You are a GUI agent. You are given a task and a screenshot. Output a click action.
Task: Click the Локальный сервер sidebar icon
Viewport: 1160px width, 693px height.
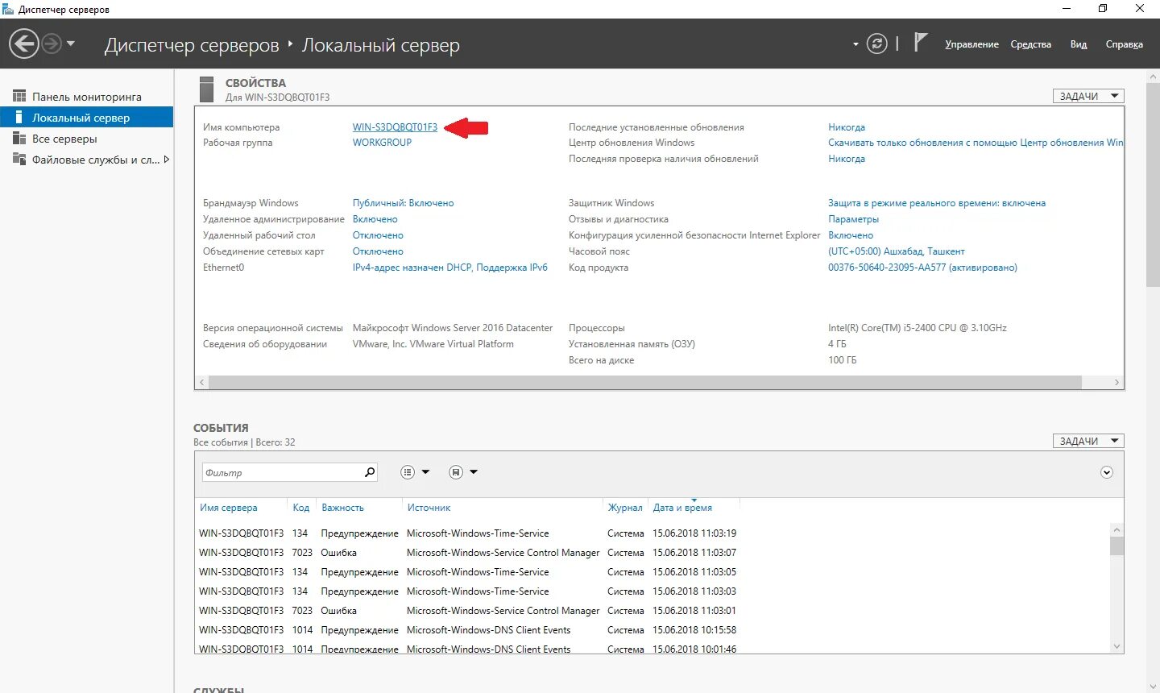tap(19, 117)
